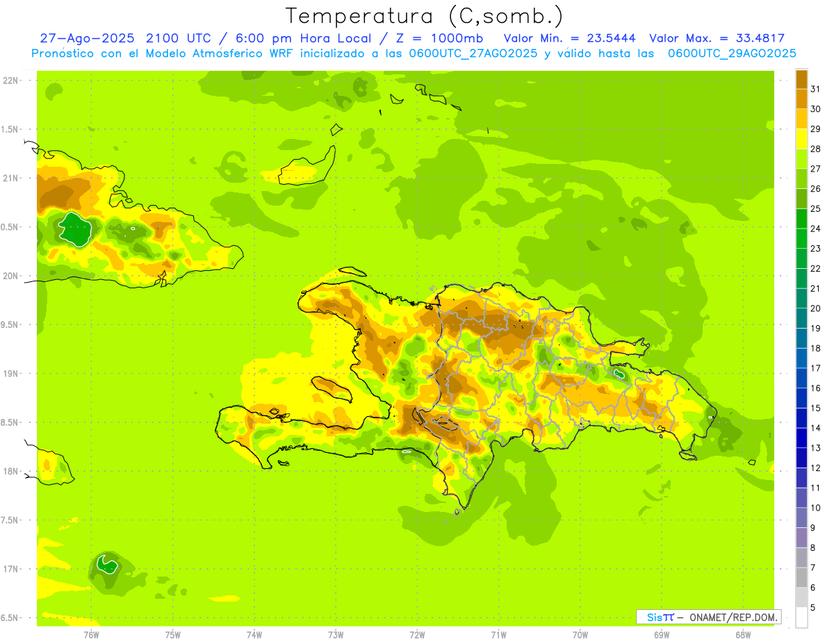Viewport: 834px width, 644px height.
Task: Click the 19N latitude label
Action: pos(10,374)
